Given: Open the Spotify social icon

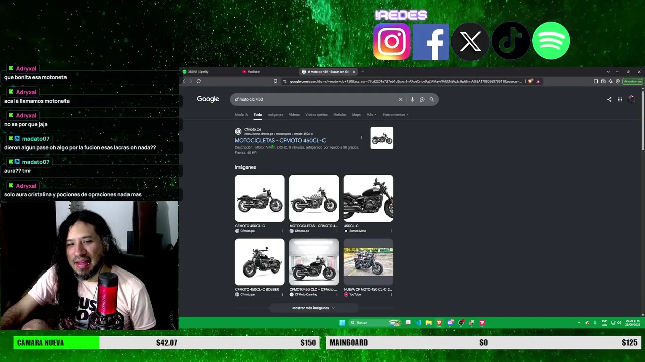Looking at the screenshot, I should click(551, 41).
